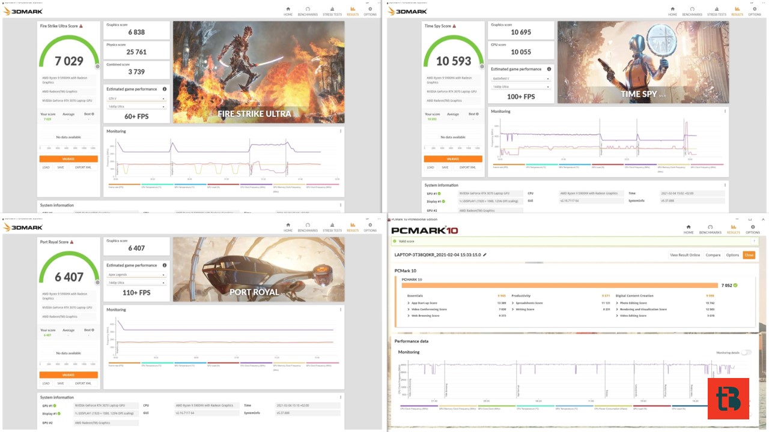The image size is (769, 432).
Task: Click Validate button in Time Spy window
Action: click(x=453, y=159)
